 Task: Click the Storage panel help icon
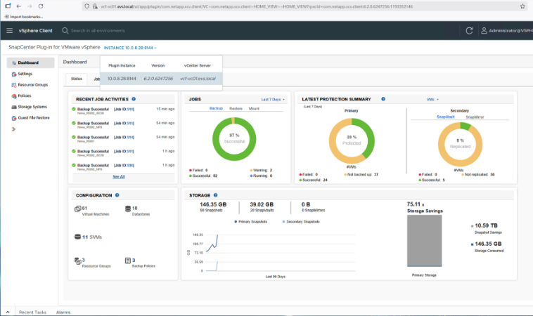215,195
